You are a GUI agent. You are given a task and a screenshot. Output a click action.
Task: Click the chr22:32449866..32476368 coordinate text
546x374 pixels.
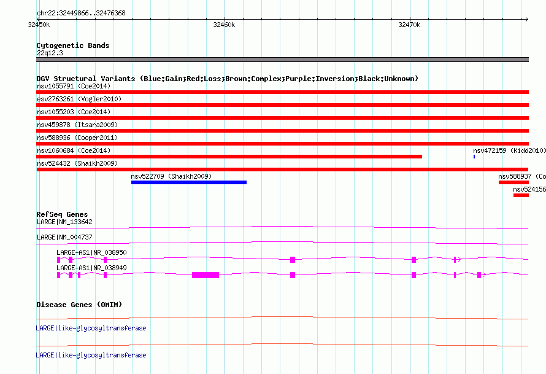click(81, 14)
